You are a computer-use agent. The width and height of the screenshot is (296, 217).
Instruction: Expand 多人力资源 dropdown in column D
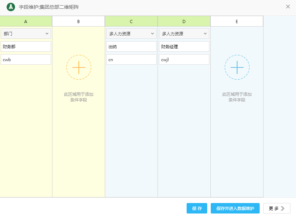184,34
